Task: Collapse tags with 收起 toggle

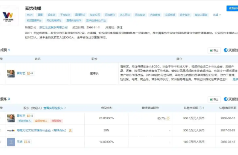Action: coord(217,15)
